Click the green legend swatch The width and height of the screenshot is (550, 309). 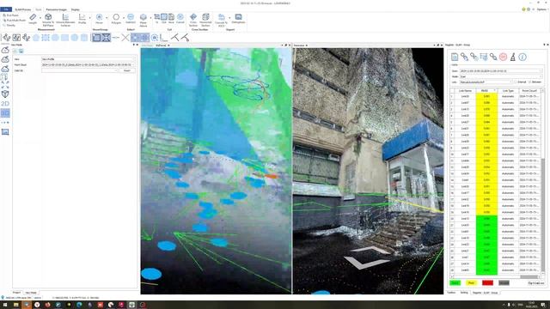coord(455,282)
